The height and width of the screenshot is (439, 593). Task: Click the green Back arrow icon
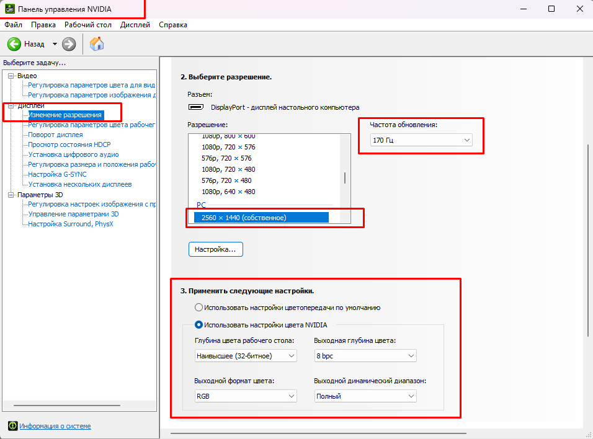pyautogui.click(x=14, y=44)
